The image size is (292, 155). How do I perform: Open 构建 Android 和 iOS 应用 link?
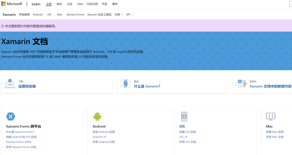(x=21, y=137)
